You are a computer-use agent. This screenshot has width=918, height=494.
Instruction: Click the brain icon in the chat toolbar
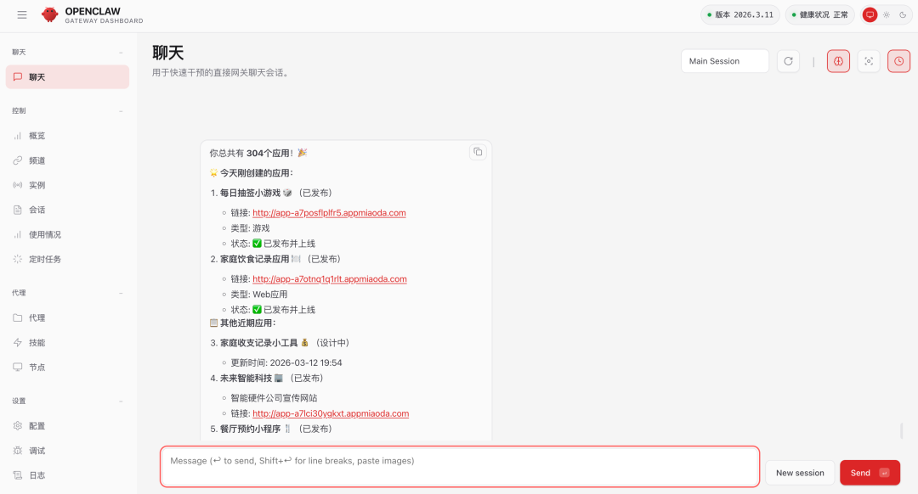[x=838, y=60]
